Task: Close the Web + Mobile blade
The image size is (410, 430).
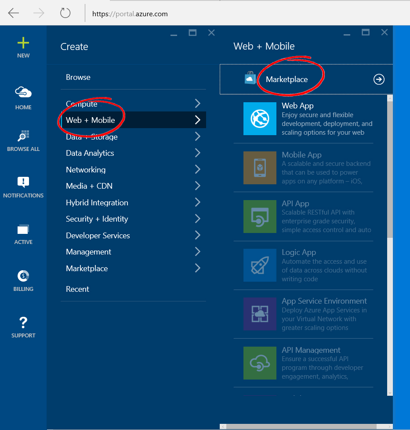Action: point(385,32)
